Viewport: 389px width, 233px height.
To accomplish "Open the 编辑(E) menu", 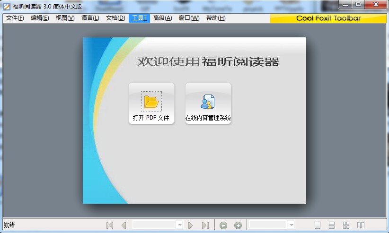I will 40,18.
